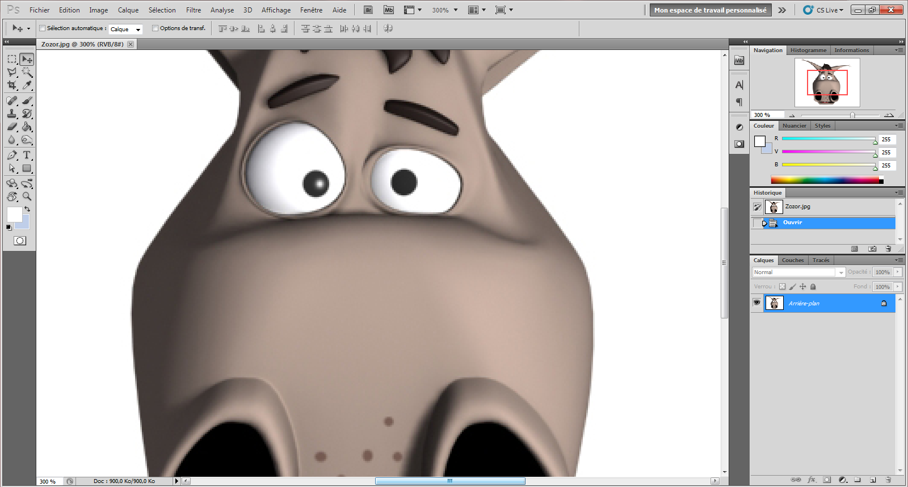
Task: Switch to the Histogramme tab
Action: tap(808, 51)
